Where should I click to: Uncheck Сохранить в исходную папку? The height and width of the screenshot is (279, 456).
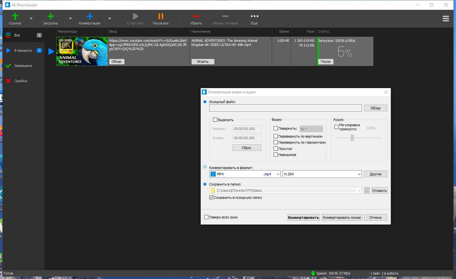click(x=211, y=197)
